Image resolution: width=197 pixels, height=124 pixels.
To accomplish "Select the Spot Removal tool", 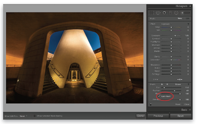I will [x=158, y=13].
